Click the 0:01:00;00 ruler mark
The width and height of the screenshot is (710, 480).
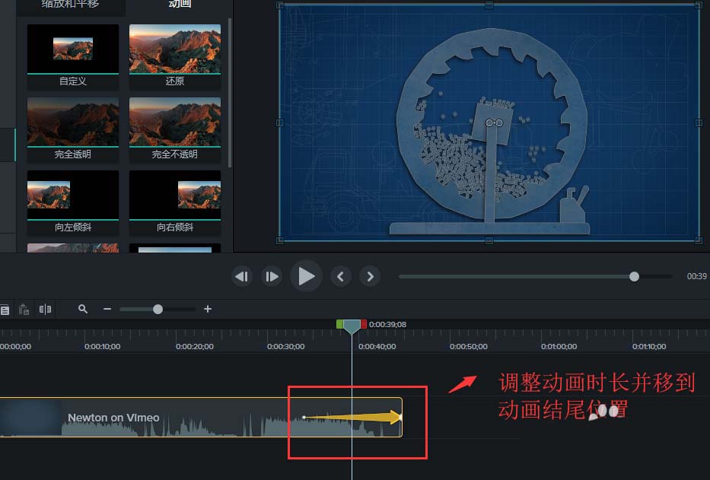point(559,346)
